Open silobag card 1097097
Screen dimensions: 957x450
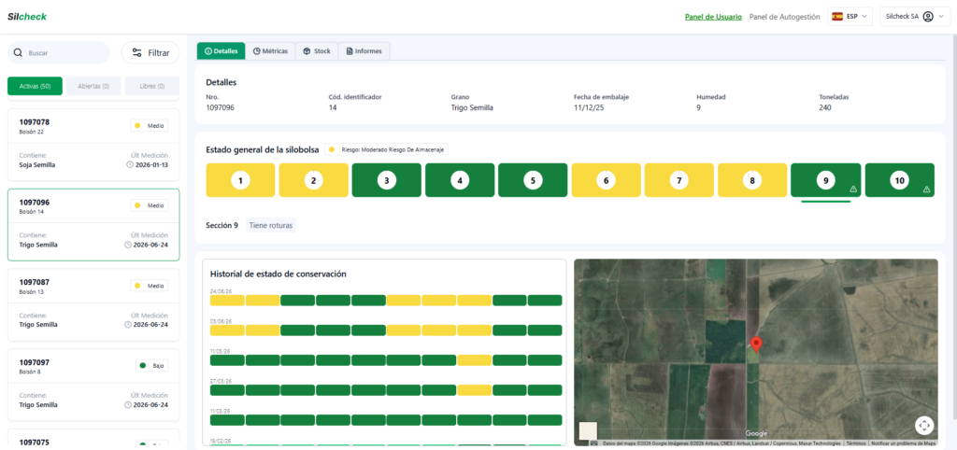[93, 385]
